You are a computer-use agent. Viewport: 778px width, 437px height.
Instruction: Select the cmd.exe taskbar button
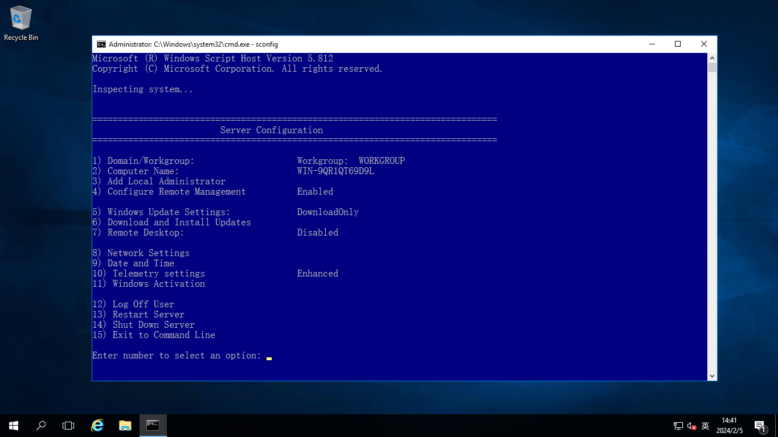coord(153,426)
